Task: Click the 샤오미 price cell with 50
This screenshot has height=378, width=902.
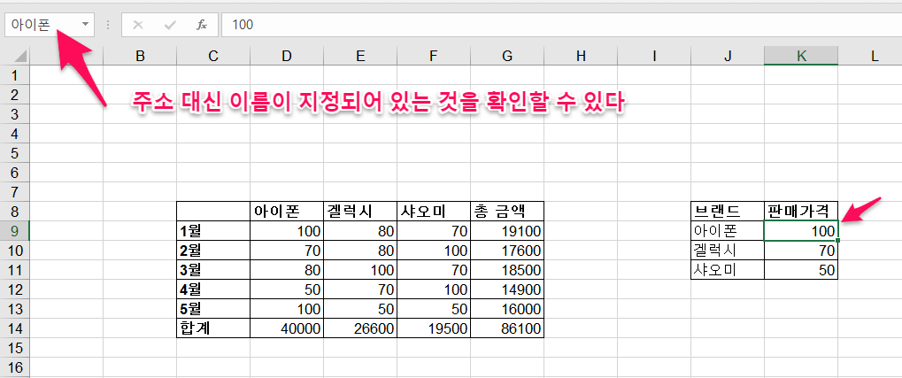Action: click(x=801, y=270)
